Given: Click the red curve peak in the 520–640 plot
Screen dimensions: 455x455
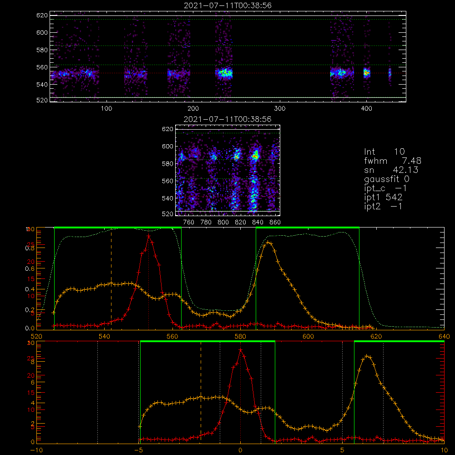Looking at the screenshot, I should 149,236.
